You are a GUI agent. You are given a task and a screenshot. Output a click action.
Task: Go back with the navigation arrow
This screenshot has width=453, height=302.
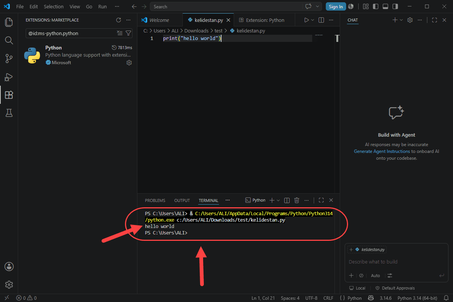(x=134, y=6)
